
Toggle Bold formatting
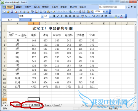pyautogui.click(x=54, y=16)
